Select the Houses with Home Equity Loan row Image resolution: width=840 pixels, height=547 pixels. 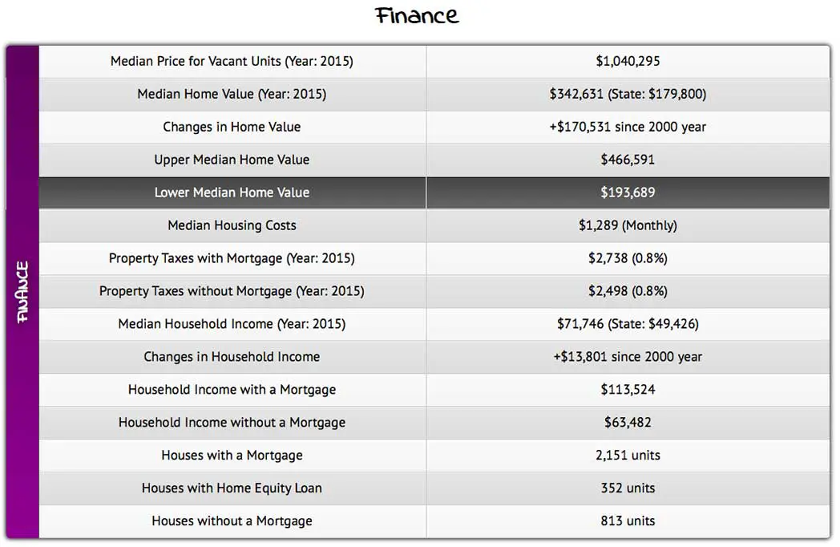(232, 488)
